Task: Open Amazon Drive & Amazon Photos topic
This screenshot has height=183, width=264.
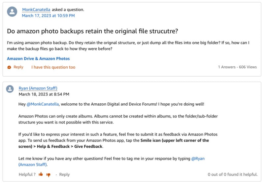Action: (x=38, y=58)
